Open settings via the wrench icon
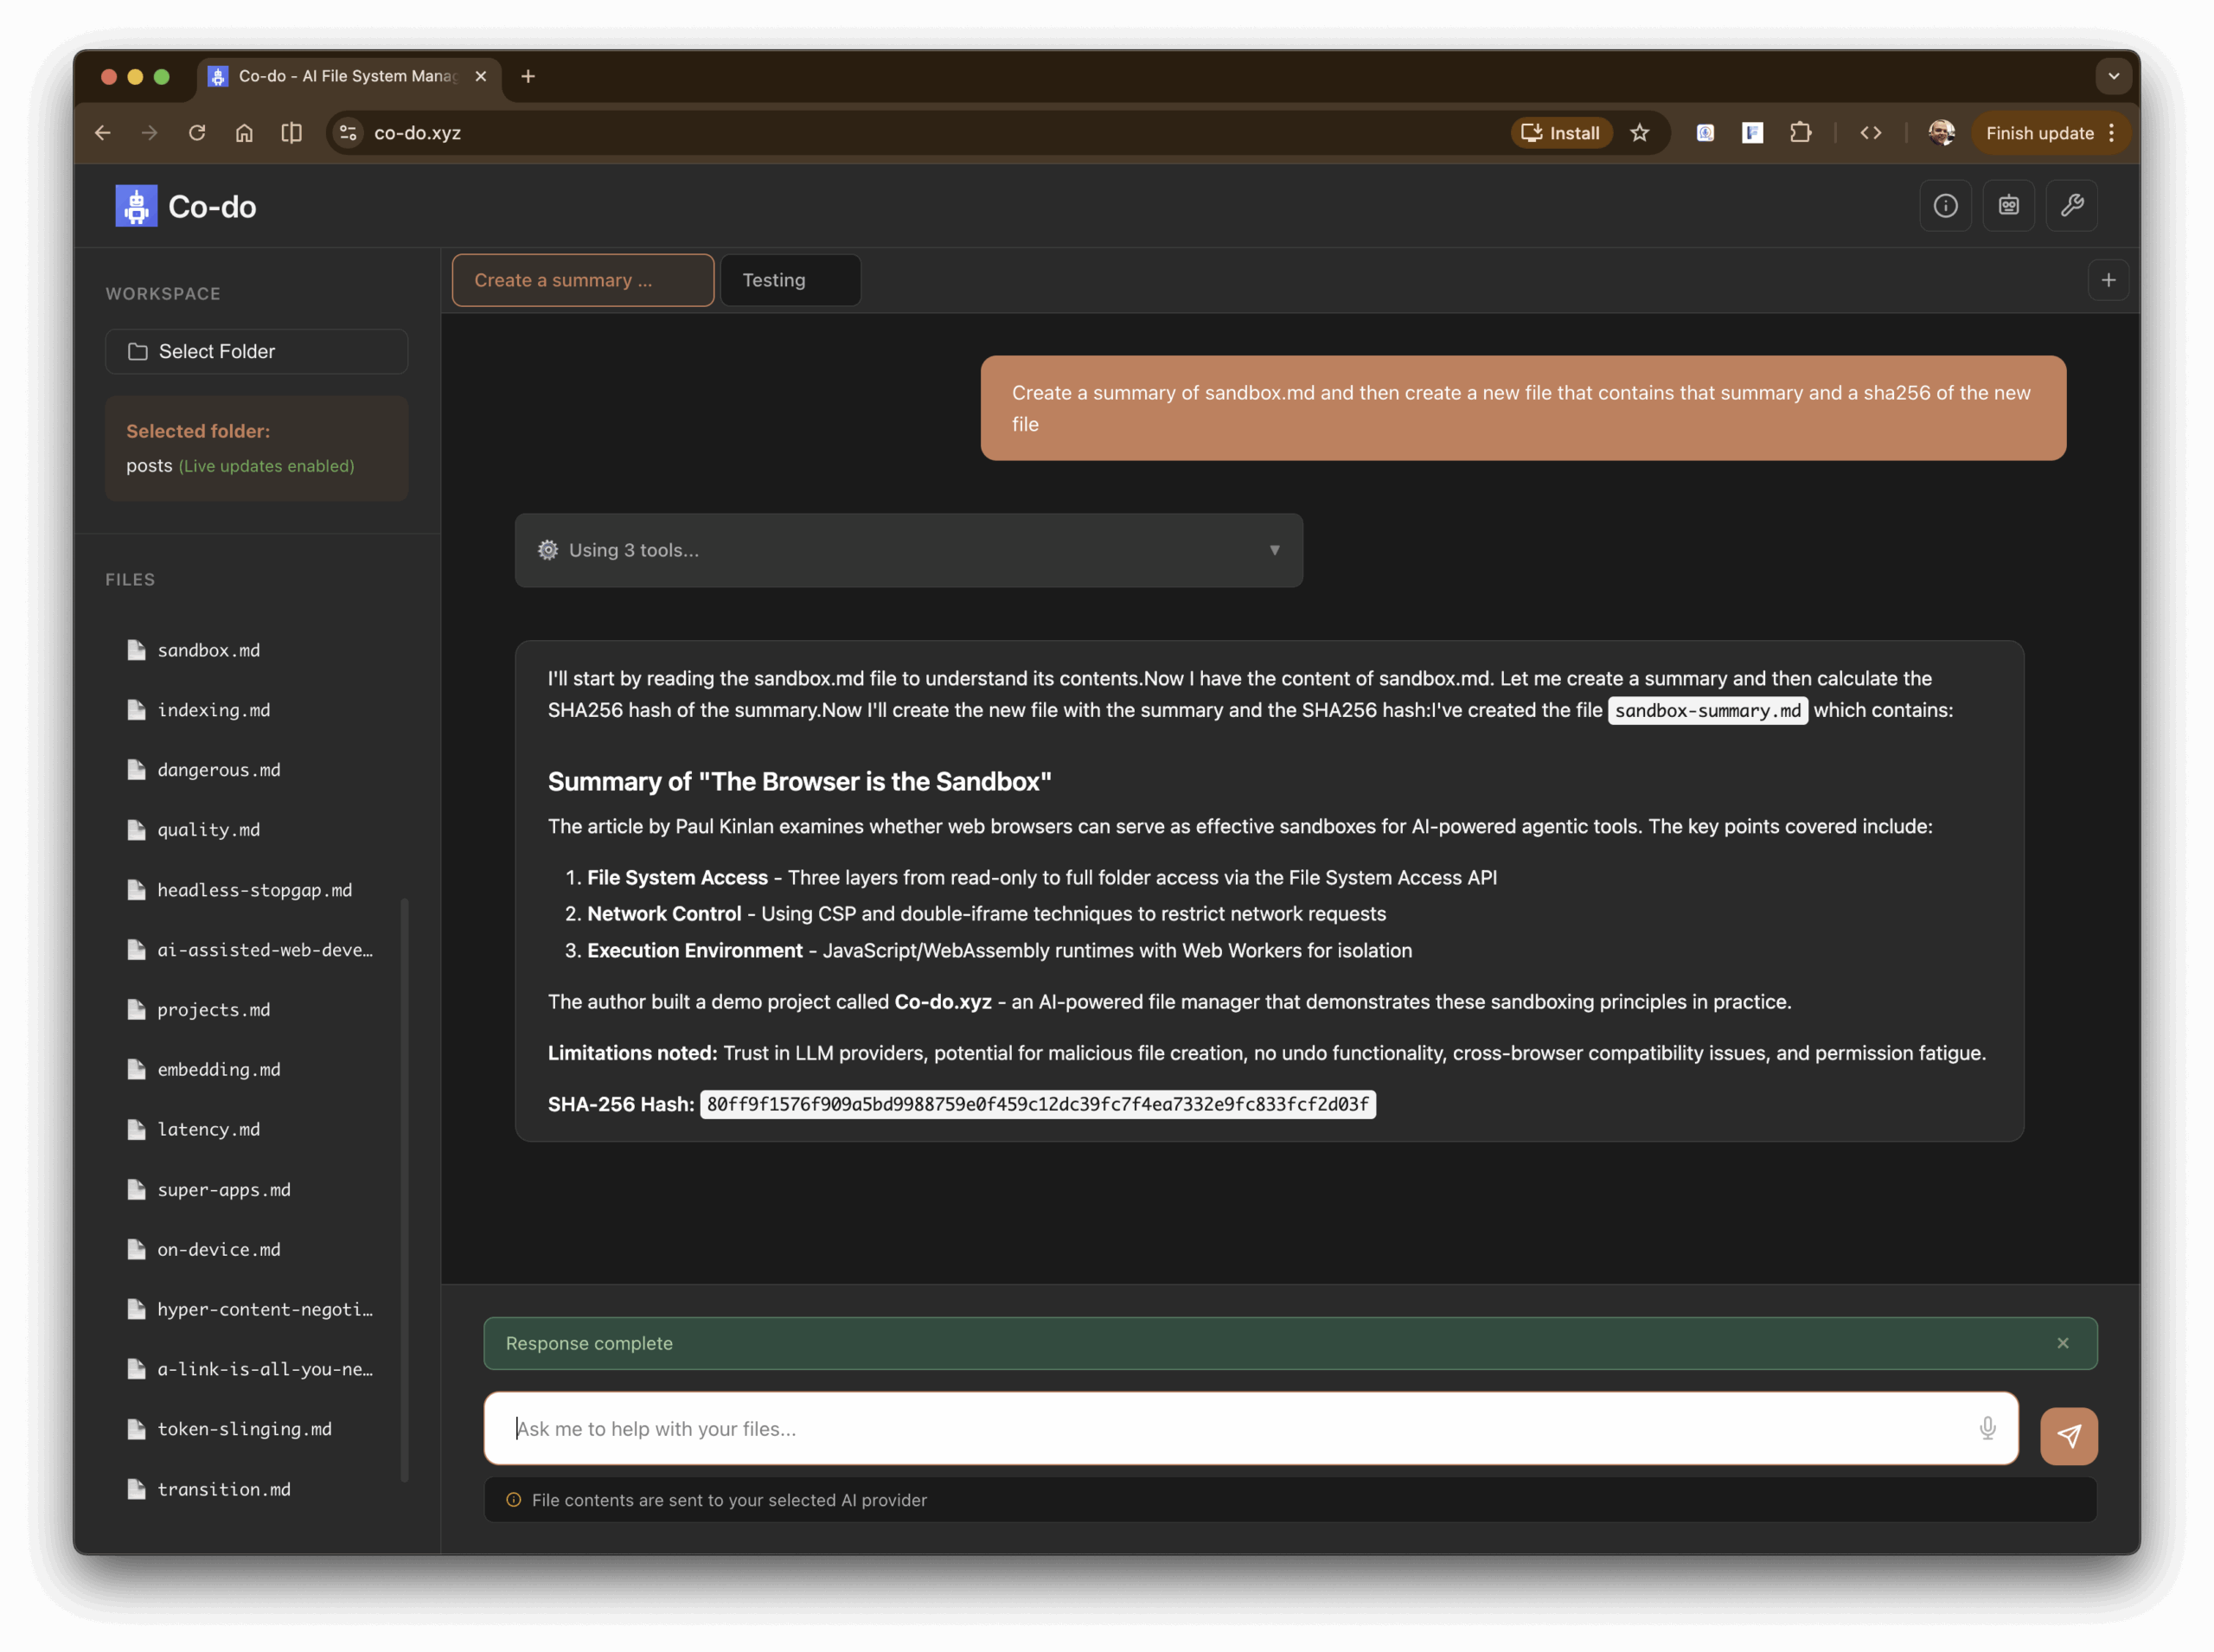Screen dimensions: 2214x1652 tap(2071, 205)
